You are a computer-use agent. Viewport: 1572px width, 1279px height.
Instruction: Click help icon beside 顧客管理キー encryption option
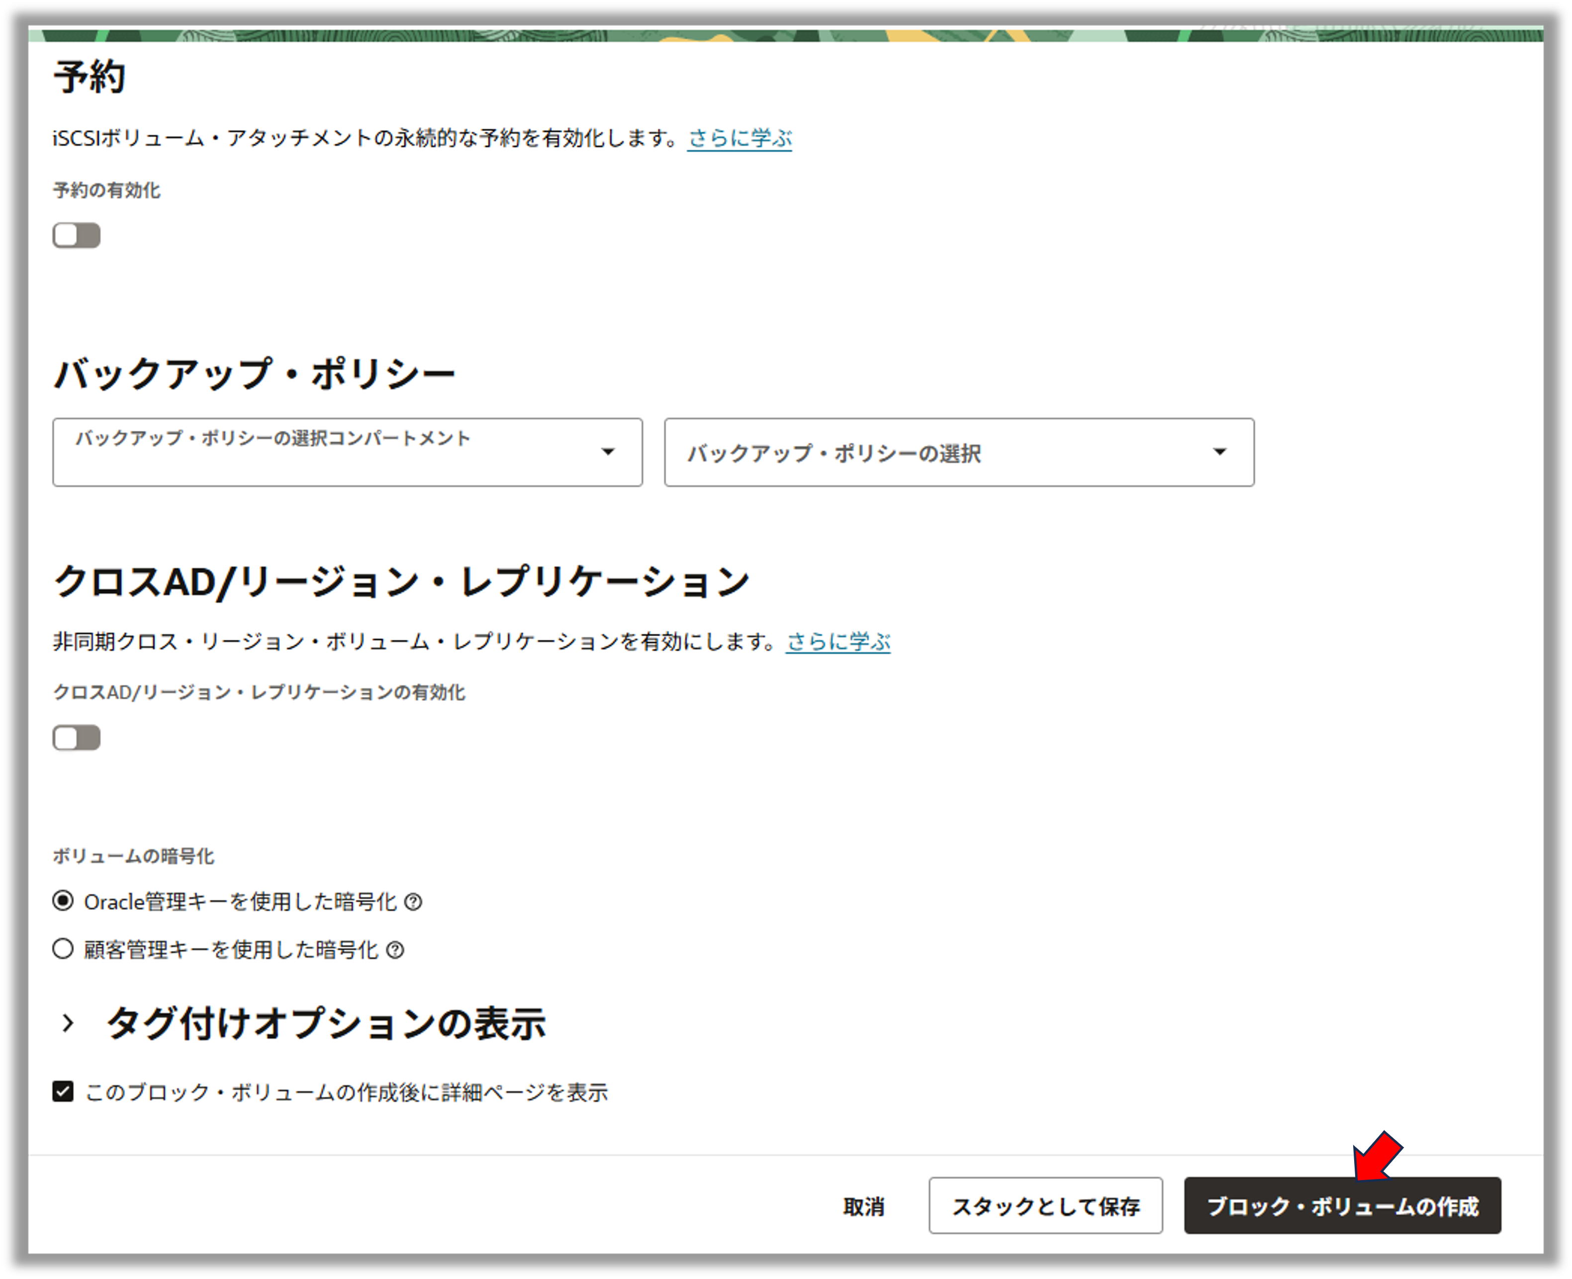coord(395,950)
